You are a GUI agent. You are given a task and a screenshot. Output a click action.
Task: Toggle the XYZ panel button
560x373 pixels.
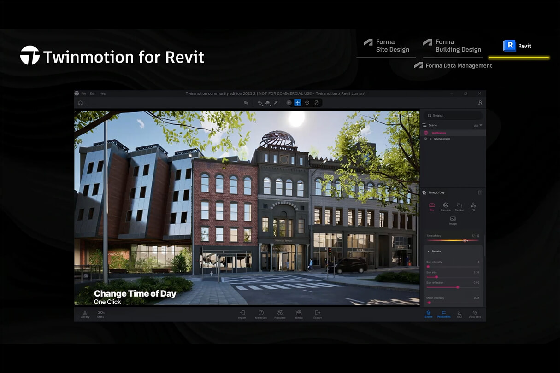[460, 314]
